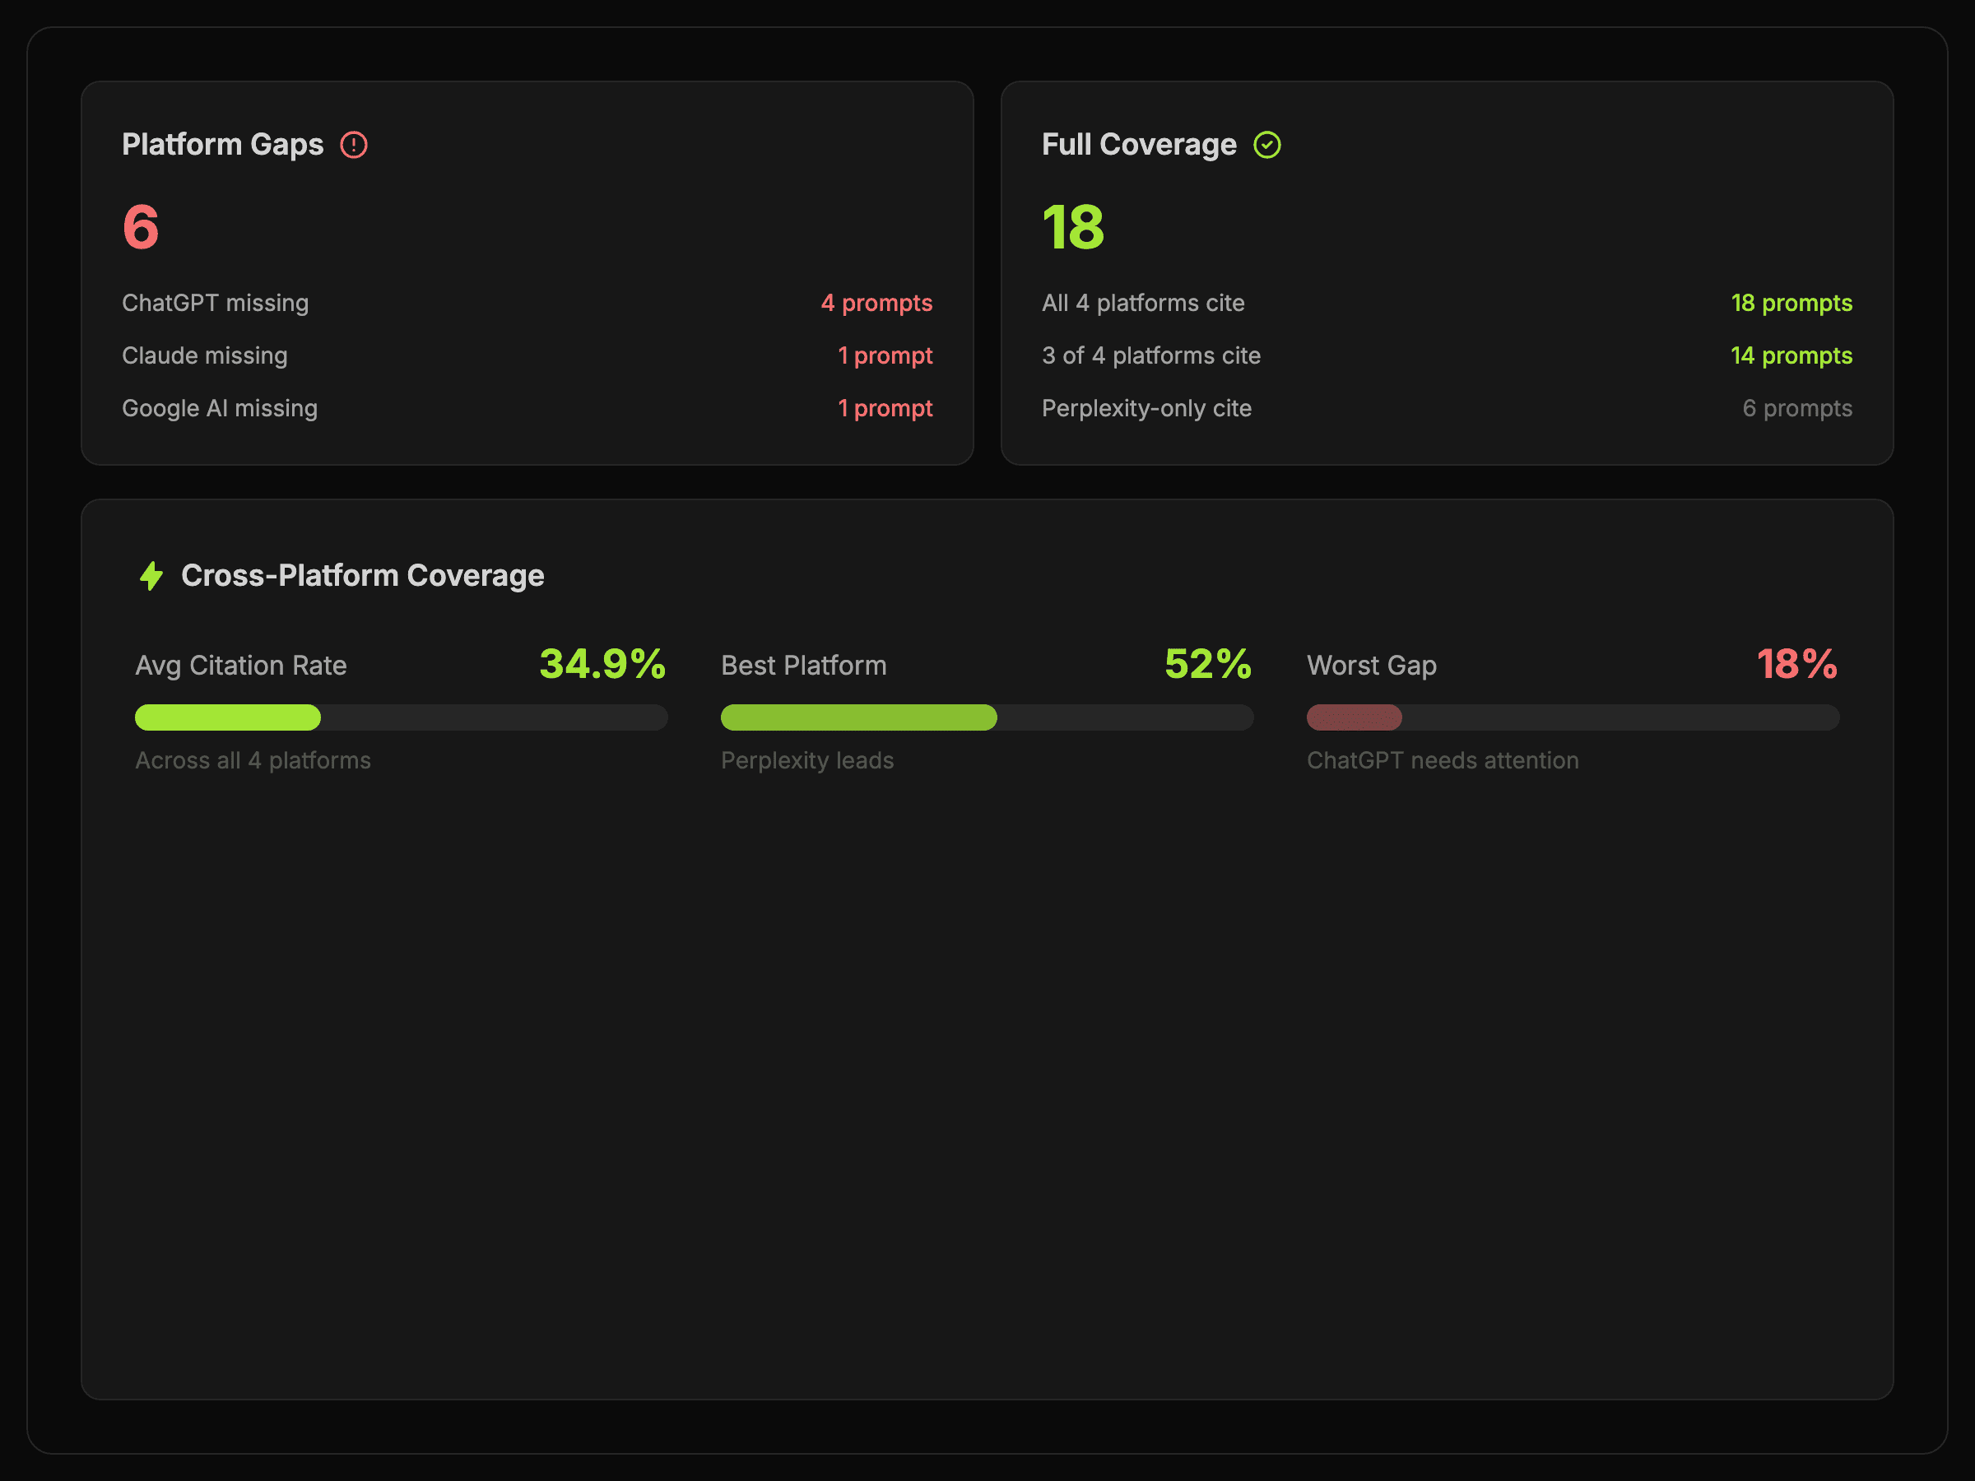This screenshot has width=1975, height=1481.
Task: Click the Platform Gaps alert icon
Action: coord(354,145)
